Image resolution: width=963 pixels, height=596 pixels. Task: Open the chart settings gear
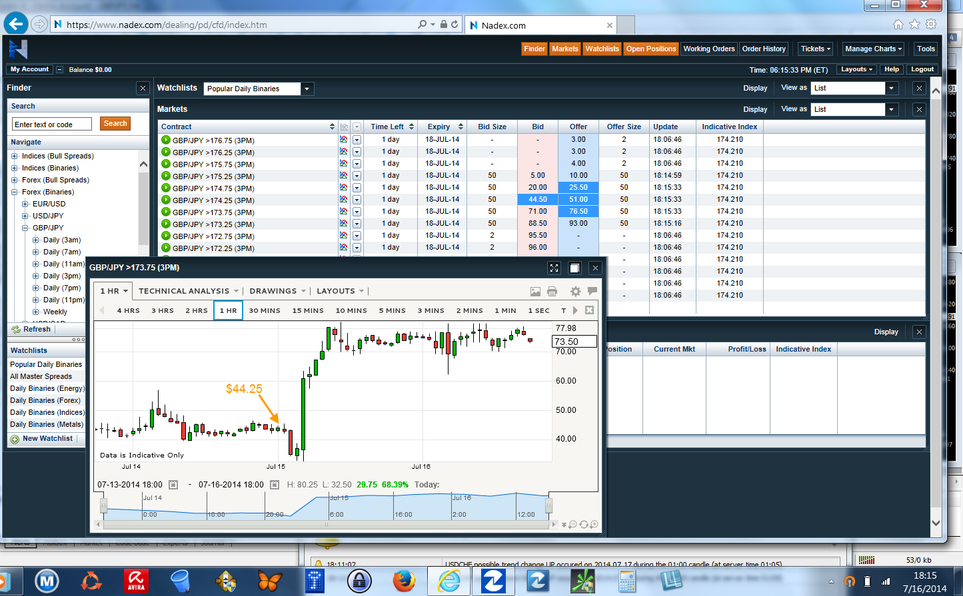tap(576, 291)
